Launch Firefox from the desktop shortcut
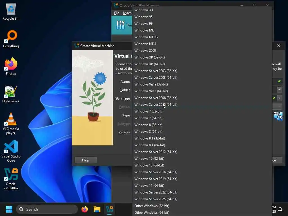This screenshot has width=288, height=216. point(11,66)
